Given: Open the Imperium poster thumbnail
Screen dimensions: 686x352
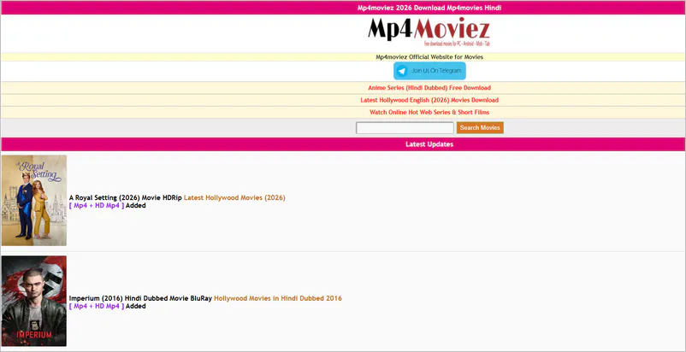Looking at the screenshot, I should 34,301.
